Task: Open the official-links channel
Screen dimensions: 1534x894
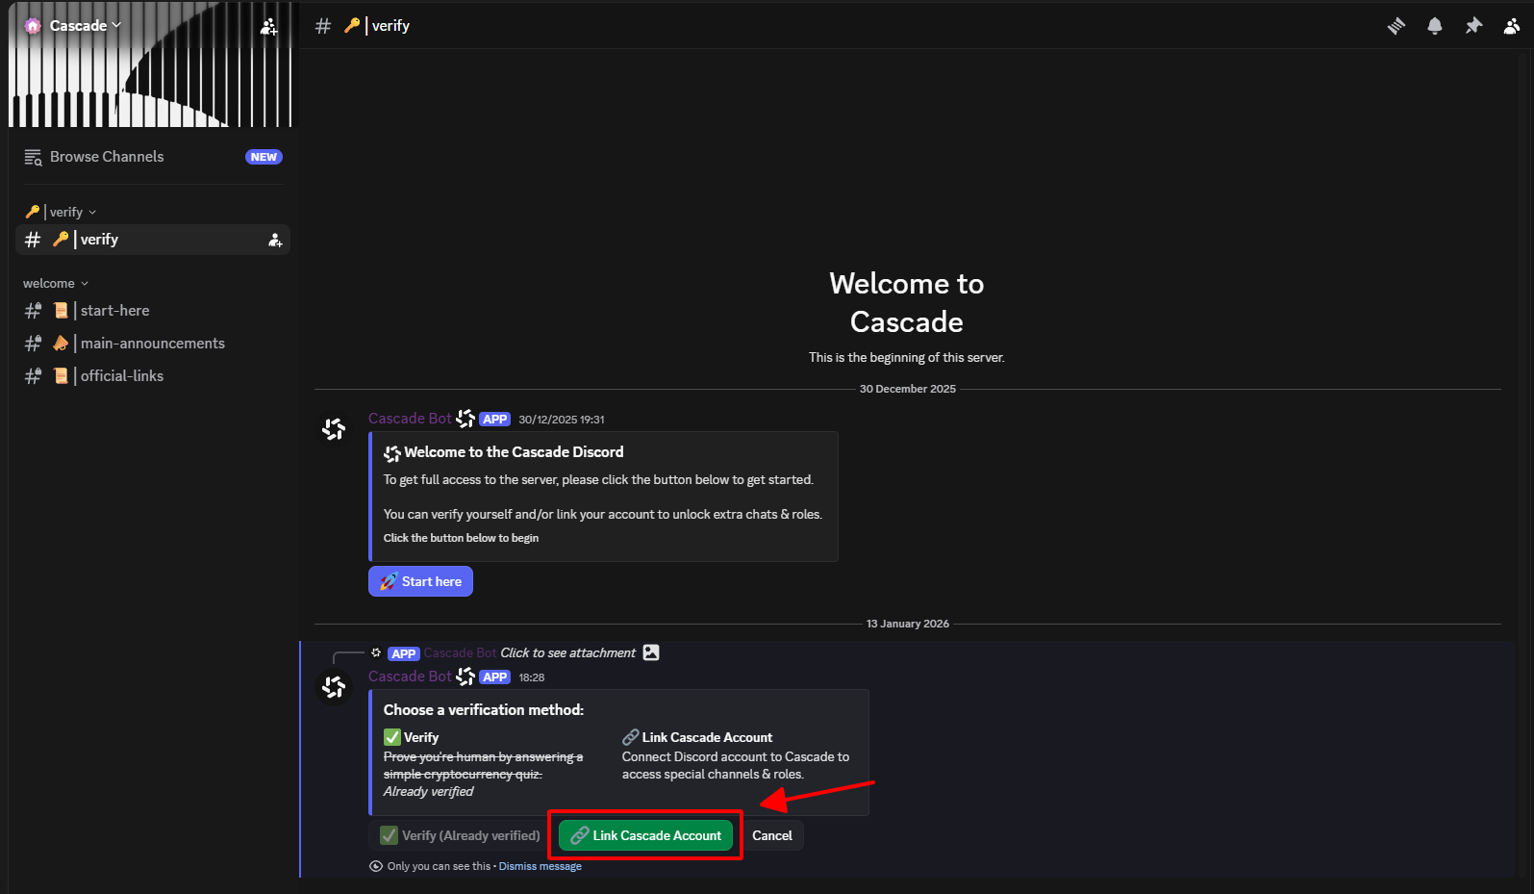Action: click(121, 376)
